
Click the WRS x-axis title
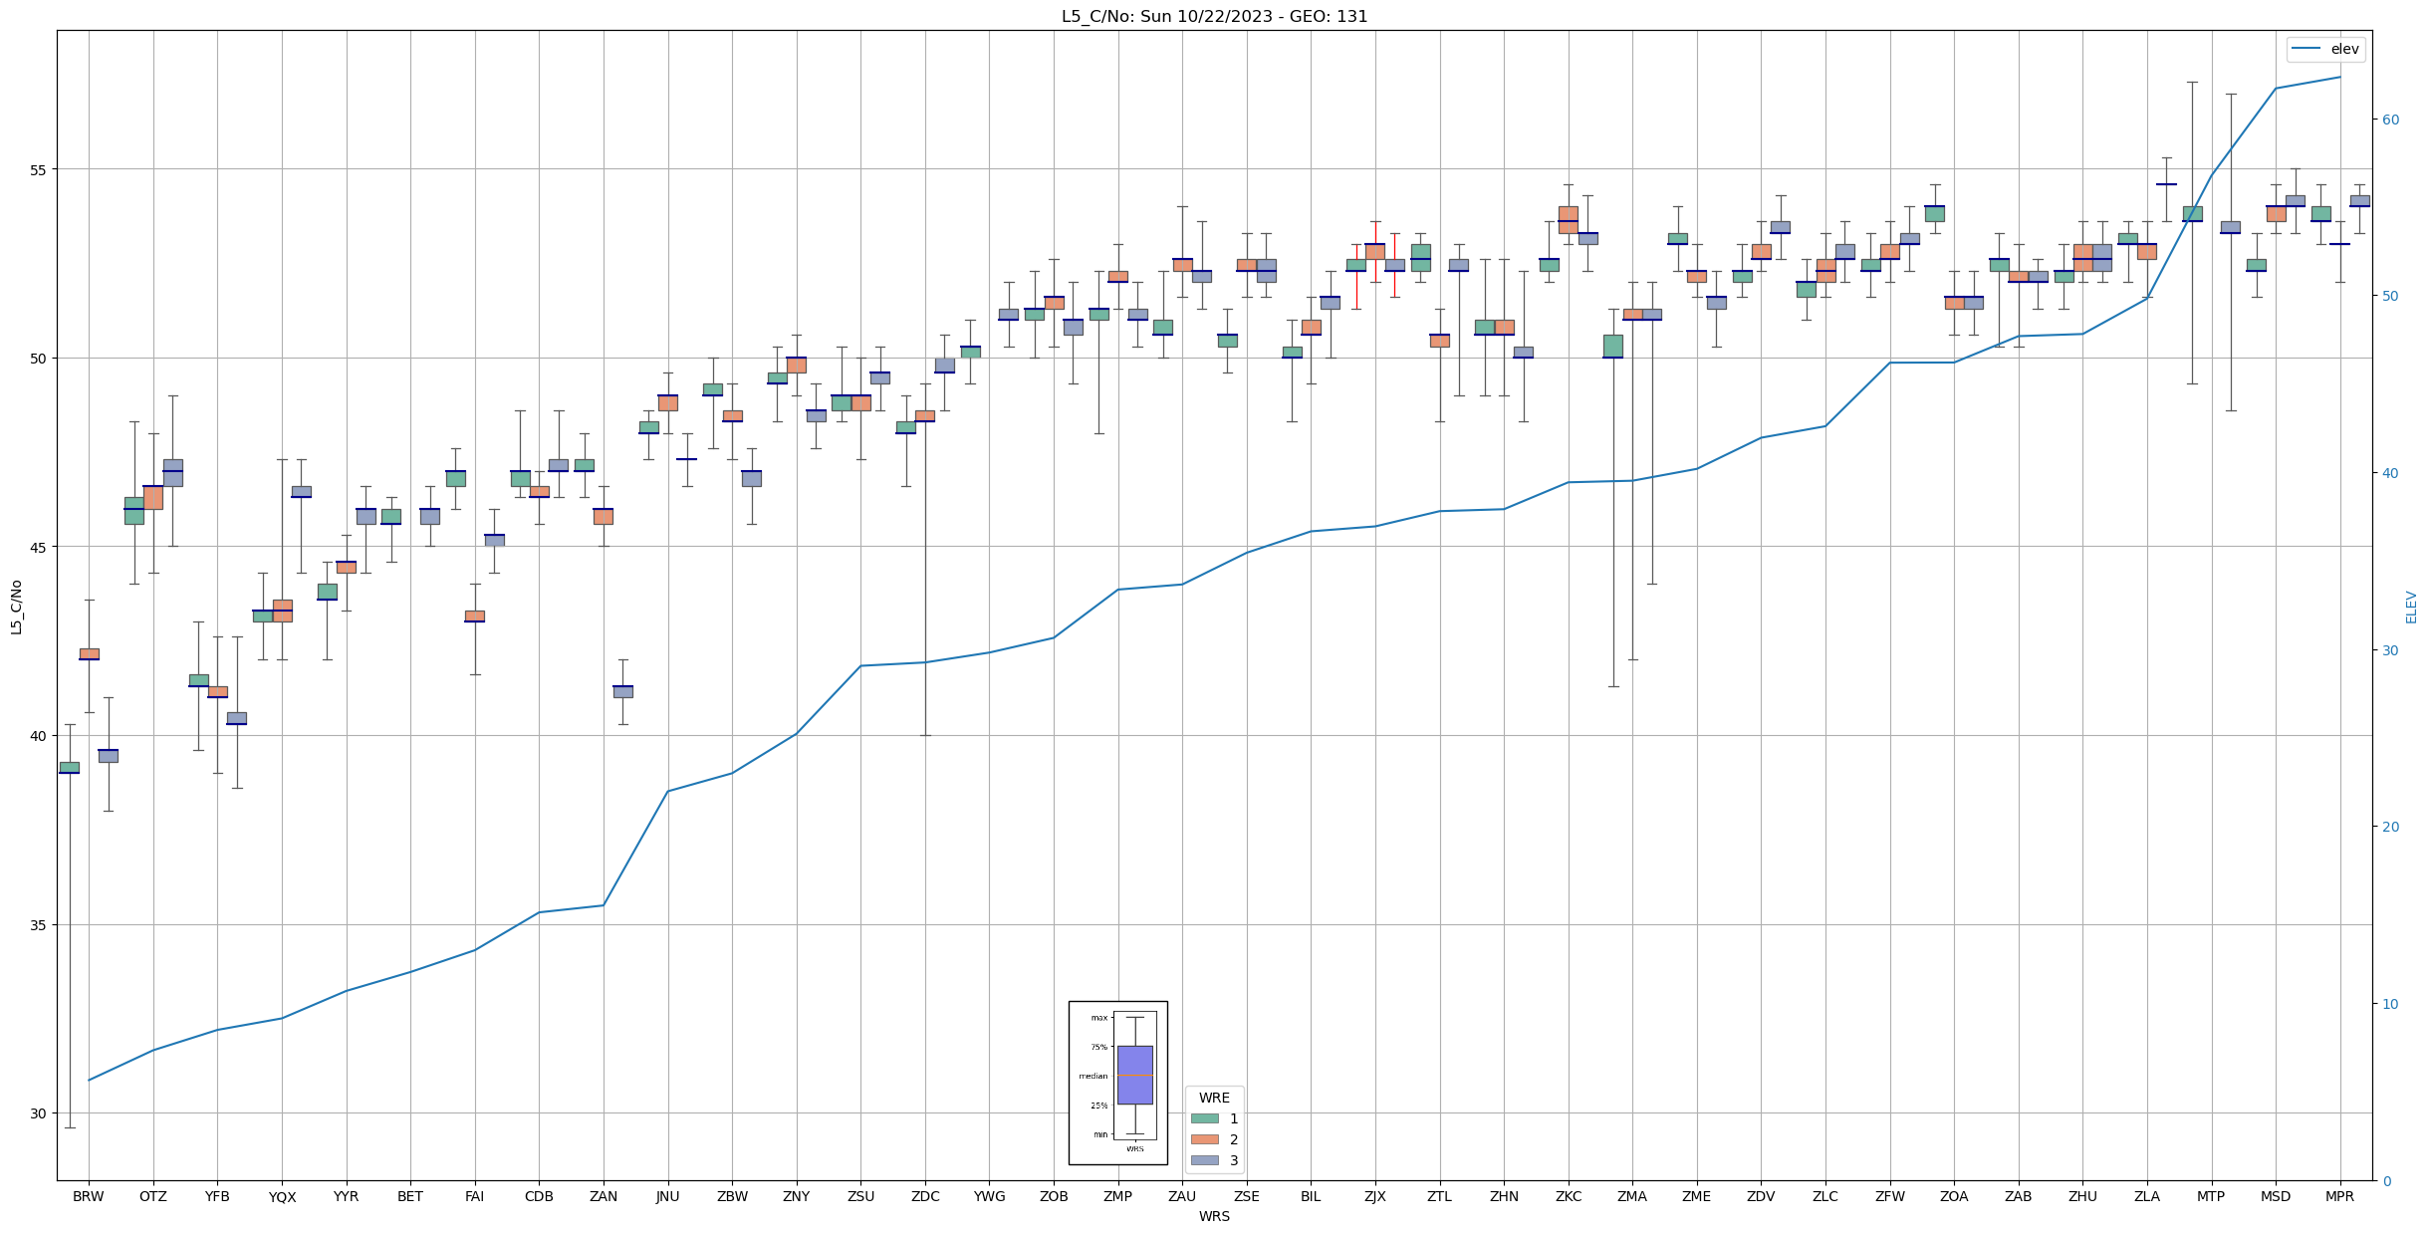1214,1216
